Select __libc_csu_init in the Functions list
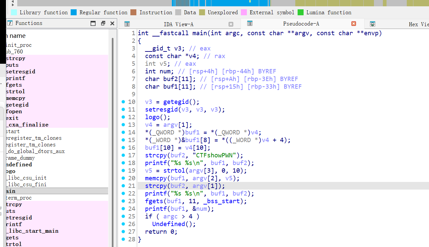The height and width of the screenshot is (247, 429). tap(57, 178)
